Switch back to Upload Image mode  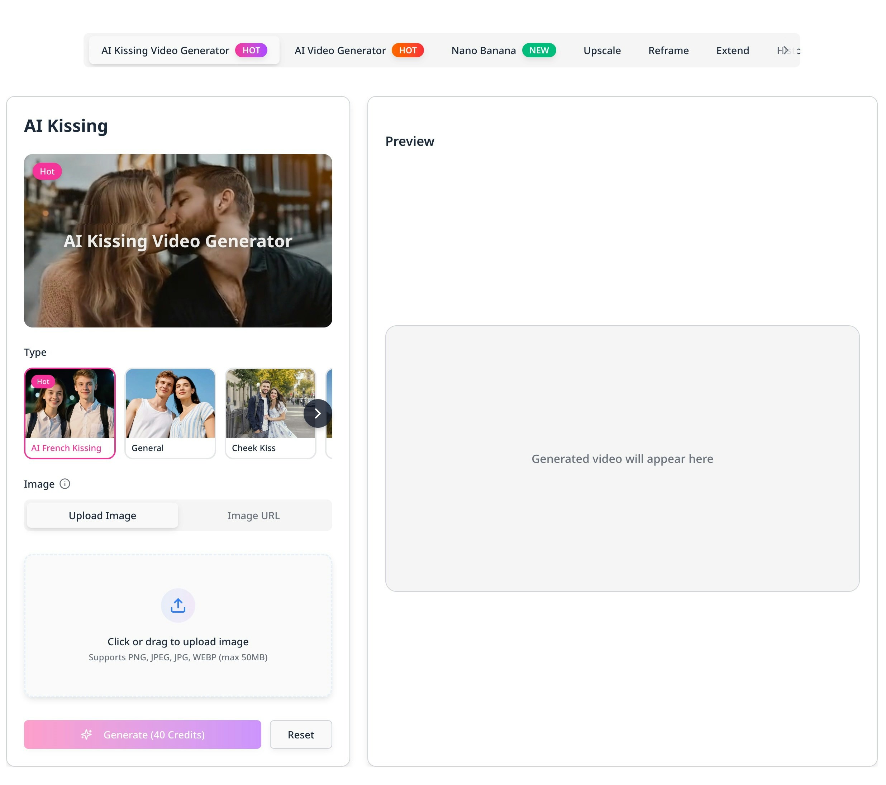pos(102,515)
